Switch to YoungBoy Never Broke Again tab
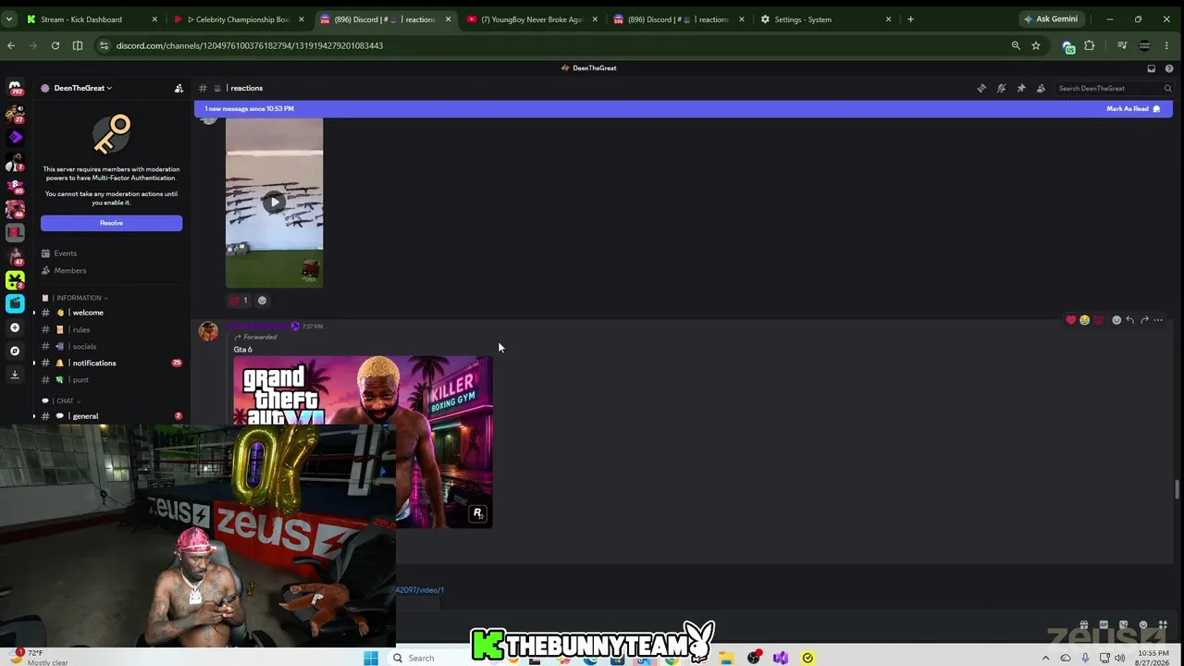1184x666 pixels. click(x=532, y=19)
